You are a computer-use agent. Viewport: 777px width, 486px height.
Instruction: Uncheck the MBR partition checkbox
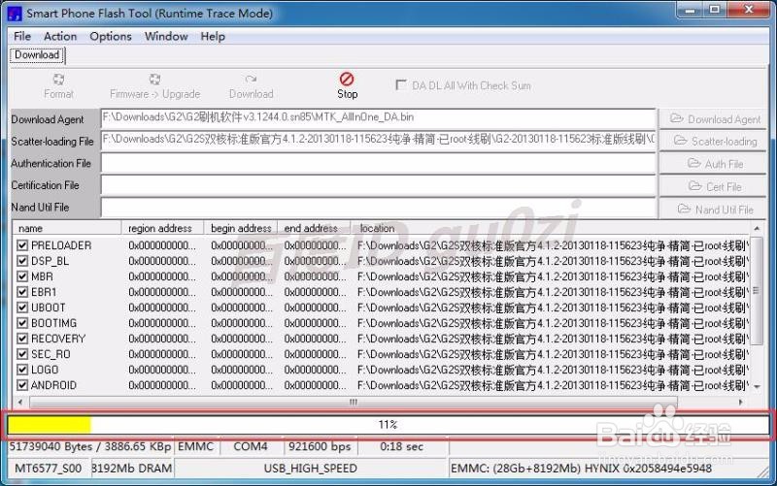(x=22, y=276)
